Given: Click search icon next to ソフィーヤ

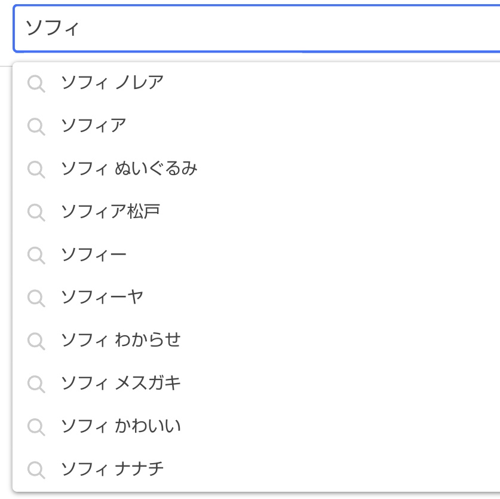Looking at the screenshot, I should pos(36,298).
